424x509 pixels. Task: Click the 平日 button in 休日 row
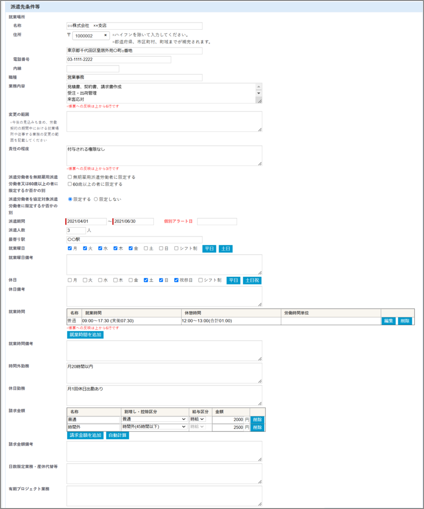234,280
